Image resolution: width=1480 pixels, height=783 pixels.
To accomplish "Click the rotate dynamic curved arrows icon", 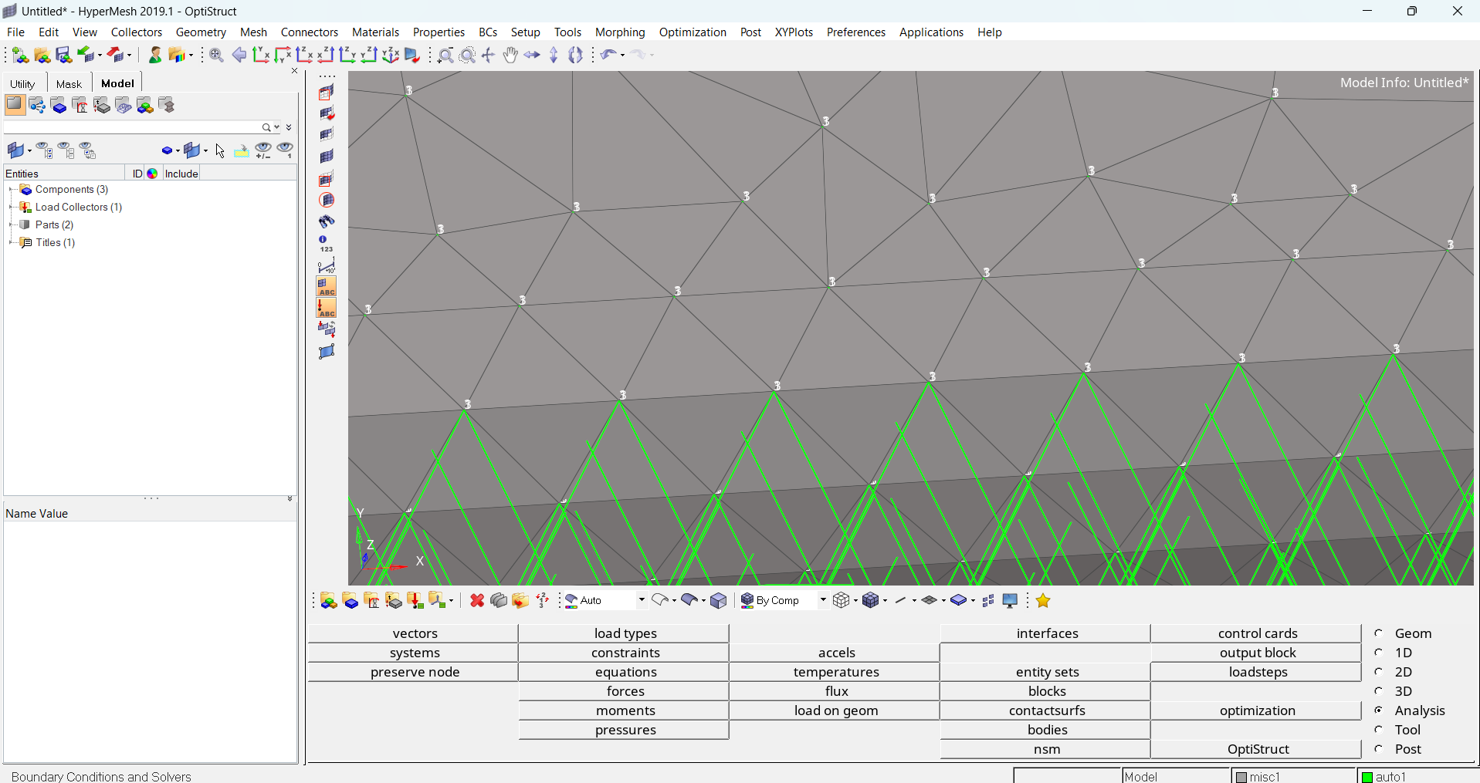I will pos(575,56).
